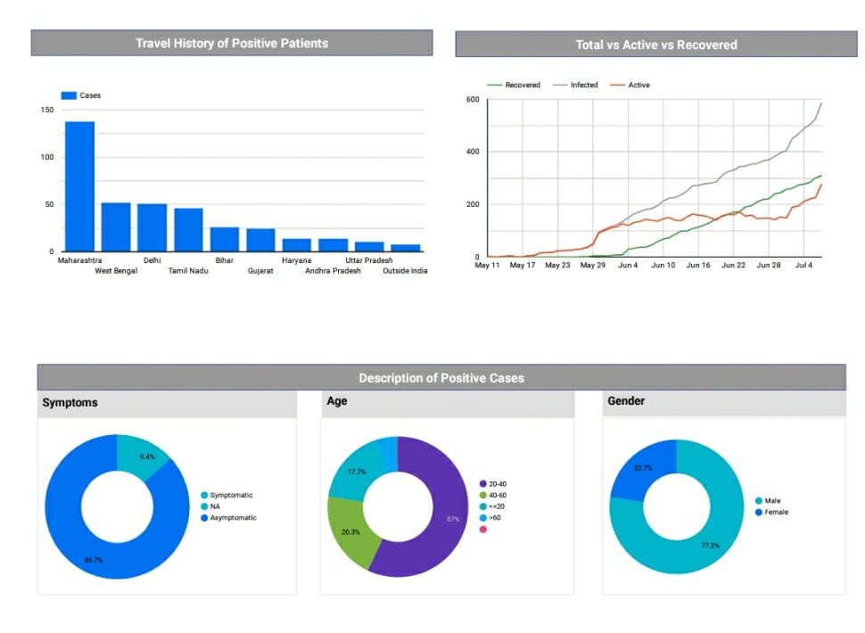865x633 pixels.
Task: Click the 600 value on the line chart axis
Action: [473, 100]
